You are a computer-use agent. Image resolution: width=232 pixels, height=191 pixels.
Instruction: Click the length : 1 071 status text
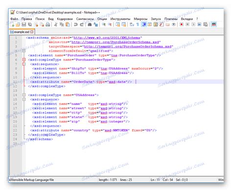click(x=108, y=180)
